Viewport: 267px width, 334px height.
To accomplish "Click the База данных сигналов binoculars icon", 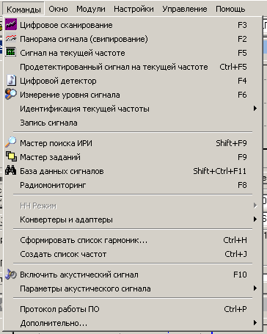I will pyautogui.click(x=11, y=170).
